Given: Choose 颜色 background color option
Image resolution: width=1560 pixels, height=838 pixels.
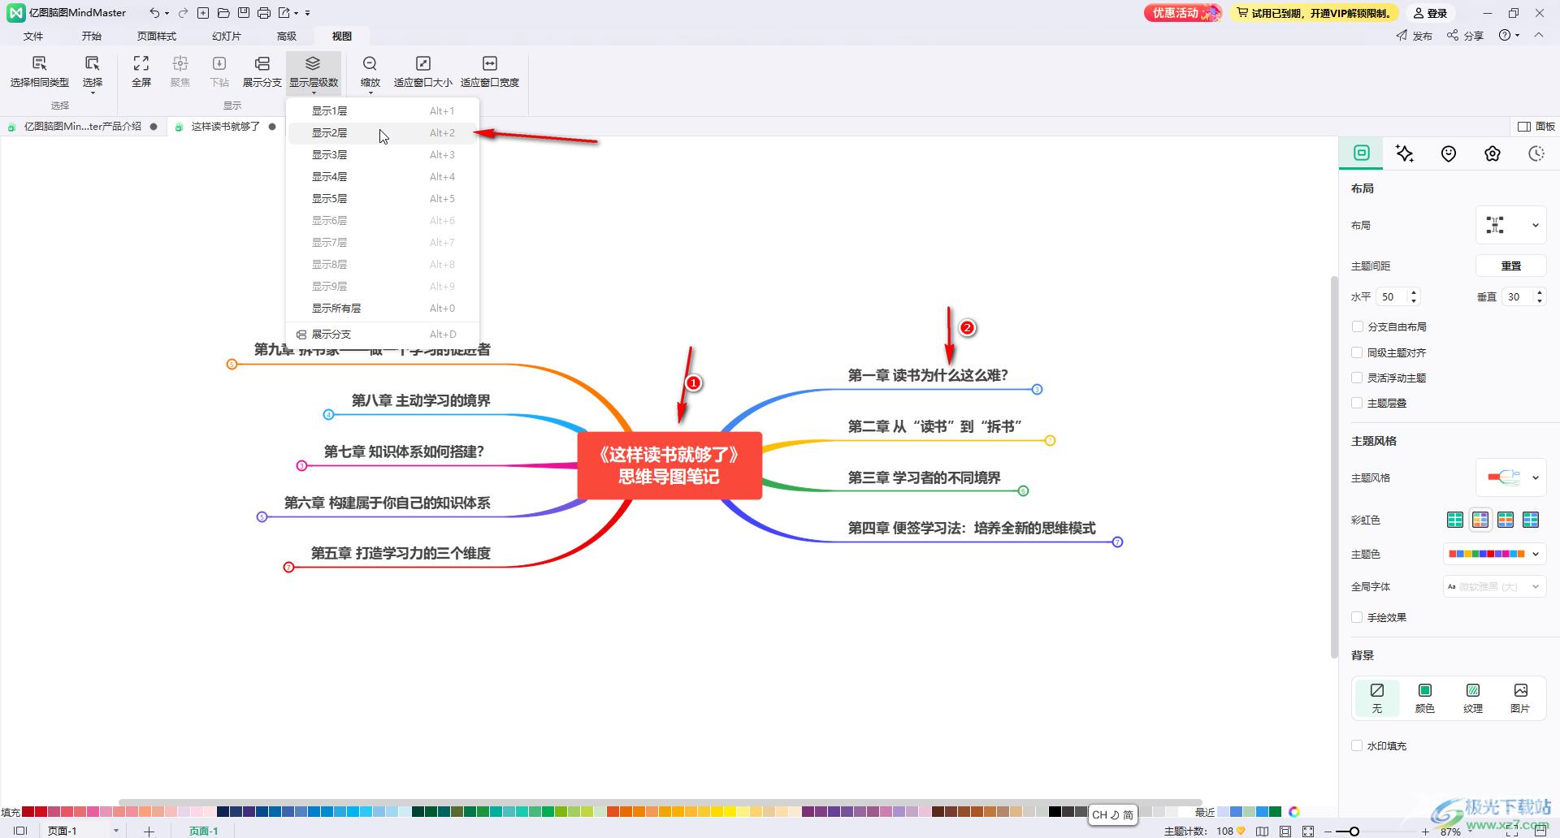Looking at the screenshot, I should coord(1424,698).
